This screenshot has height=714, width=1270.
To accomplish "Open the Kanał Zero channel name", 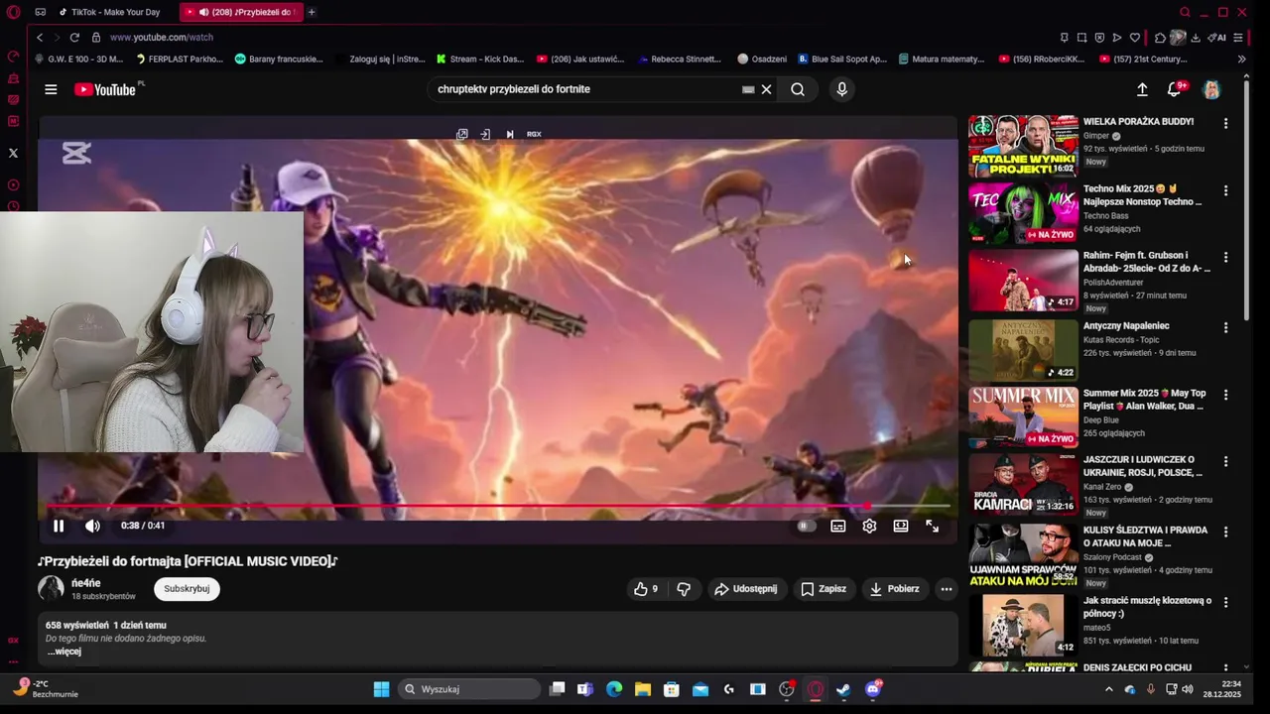I will [x=1104, y=487].
